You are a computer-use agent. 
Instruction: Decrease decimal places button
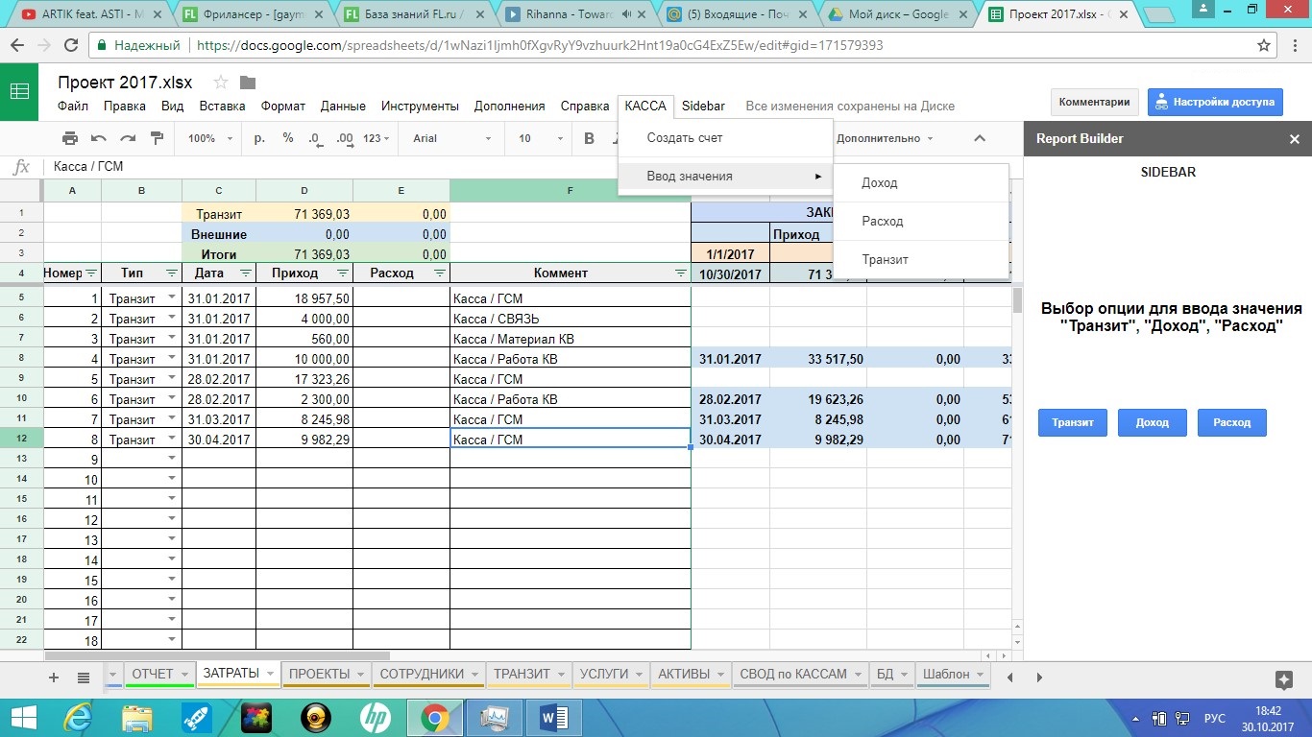point(315,138)
